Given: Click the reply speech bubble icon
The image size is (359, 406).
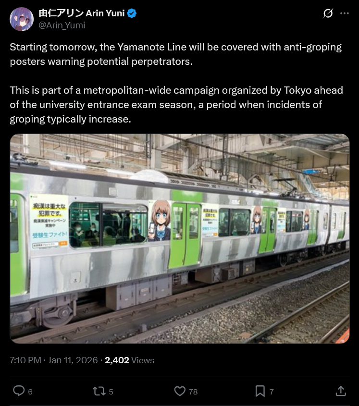Looking at the screenshot, I should (19, 391).
